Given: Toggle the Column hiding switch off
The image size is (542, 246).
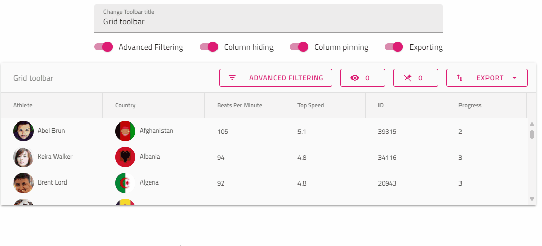Looking at the screenshot, I should tap(209, 47).
